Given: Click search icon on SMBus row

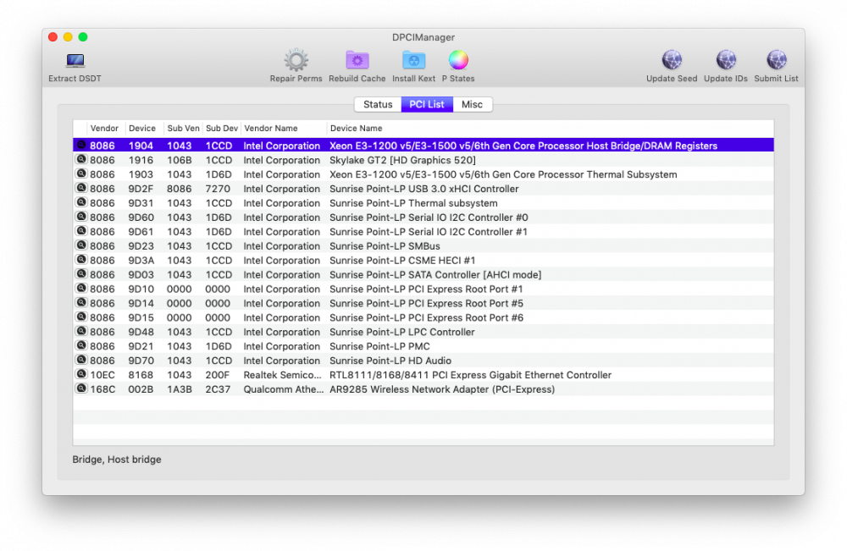Looking at the screenshot, I should pyautogui.click(x=81, y=245).
